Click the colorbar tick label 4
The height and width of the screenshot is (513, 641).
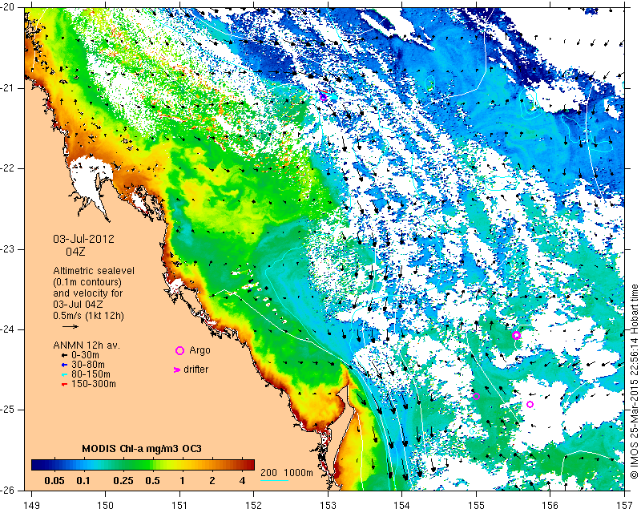click(243, 481)
